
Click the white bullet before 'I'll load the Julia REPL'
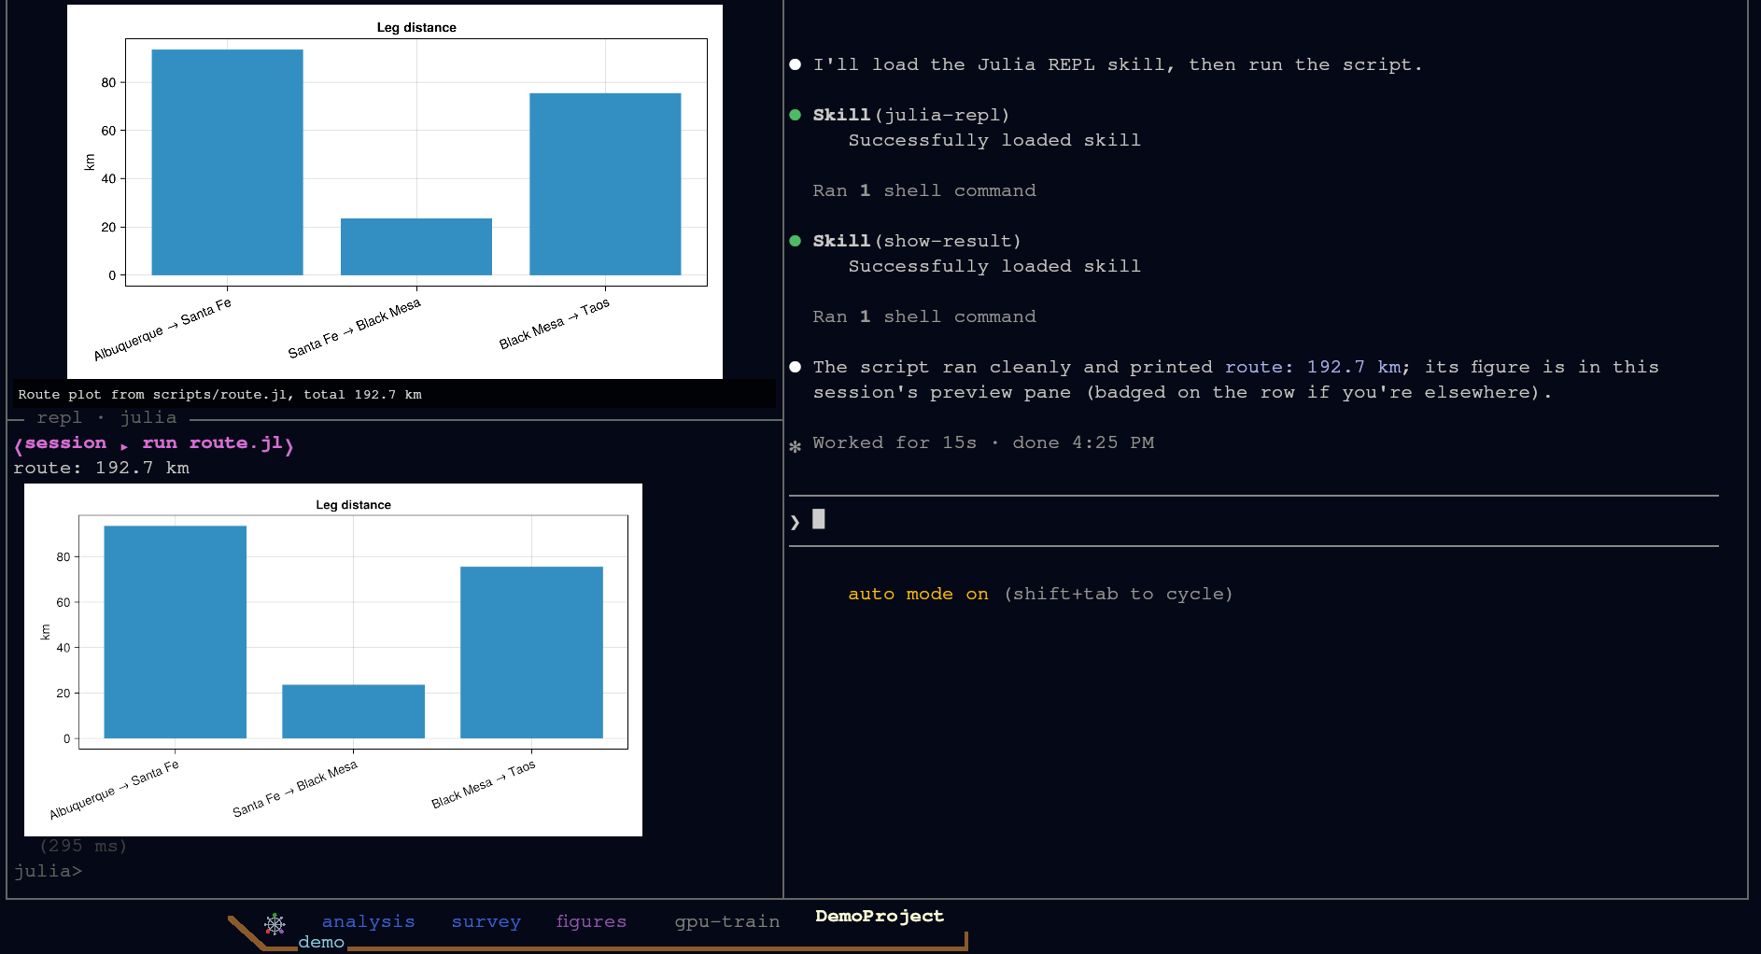pos(796,64)
